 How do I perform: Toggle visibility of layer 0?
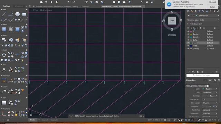pyautogui.click(x=188, y=31)
